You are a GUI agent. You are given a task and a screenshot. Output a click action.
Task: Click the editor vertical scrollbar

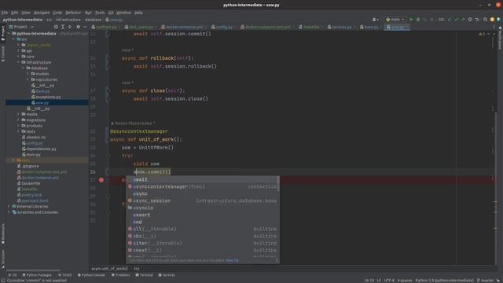pos(495,189)
